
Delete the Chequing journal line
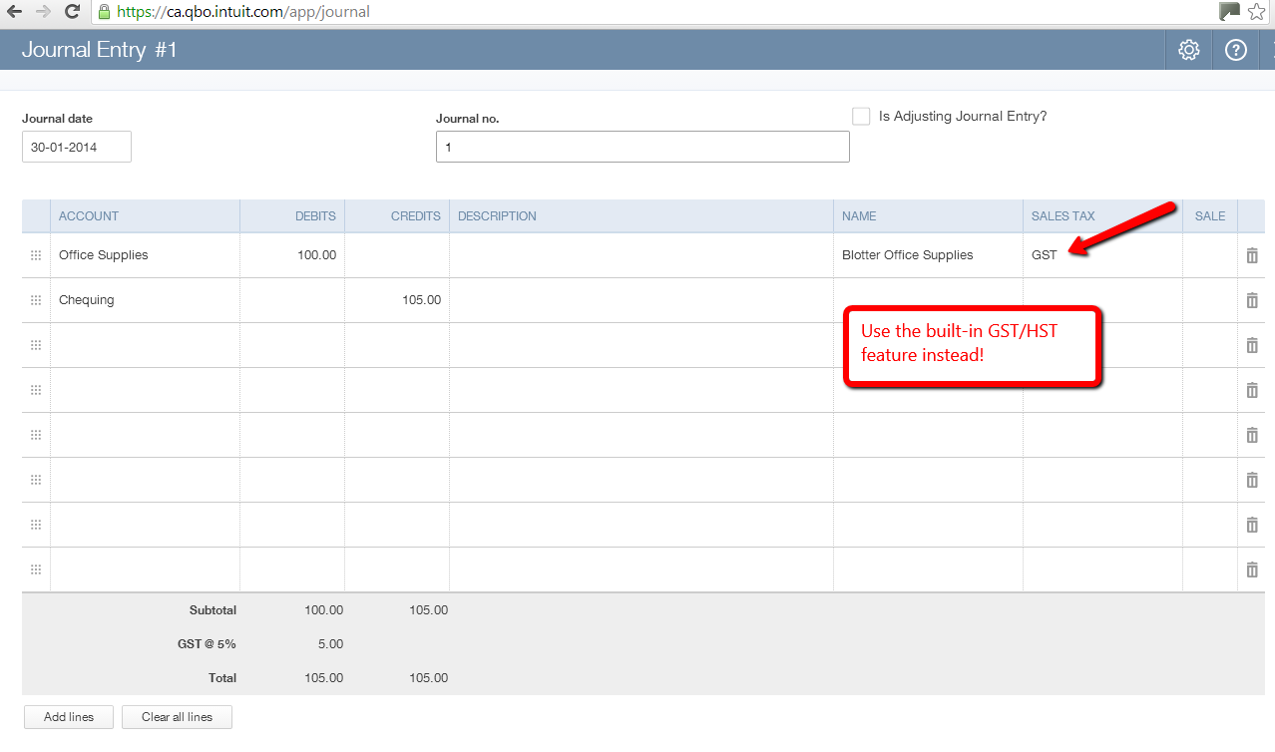[x=1252, y=300]
